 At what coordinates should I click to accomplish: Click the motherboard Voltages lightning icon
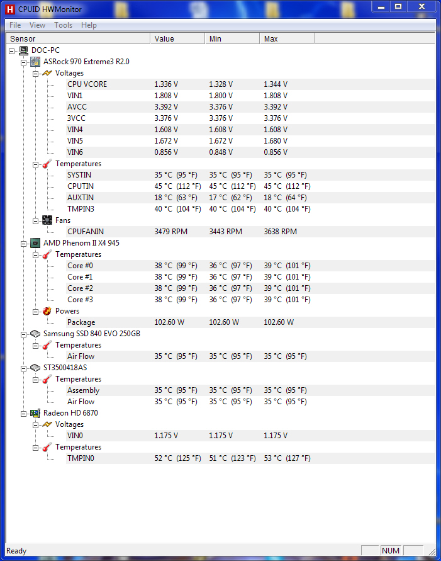pyautogui.click(x=47, y=73)
